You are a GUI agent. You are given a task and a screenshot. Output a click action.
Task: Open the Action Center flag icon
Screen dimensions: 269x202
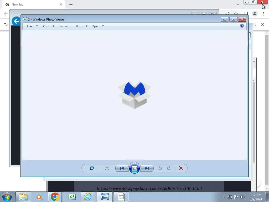tap(236, 197)
